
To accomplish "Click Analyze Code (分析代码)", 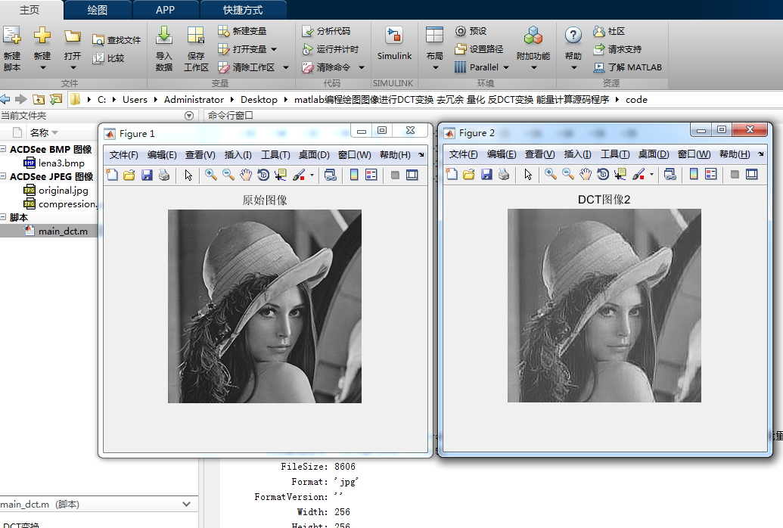I will click(327, 31).
